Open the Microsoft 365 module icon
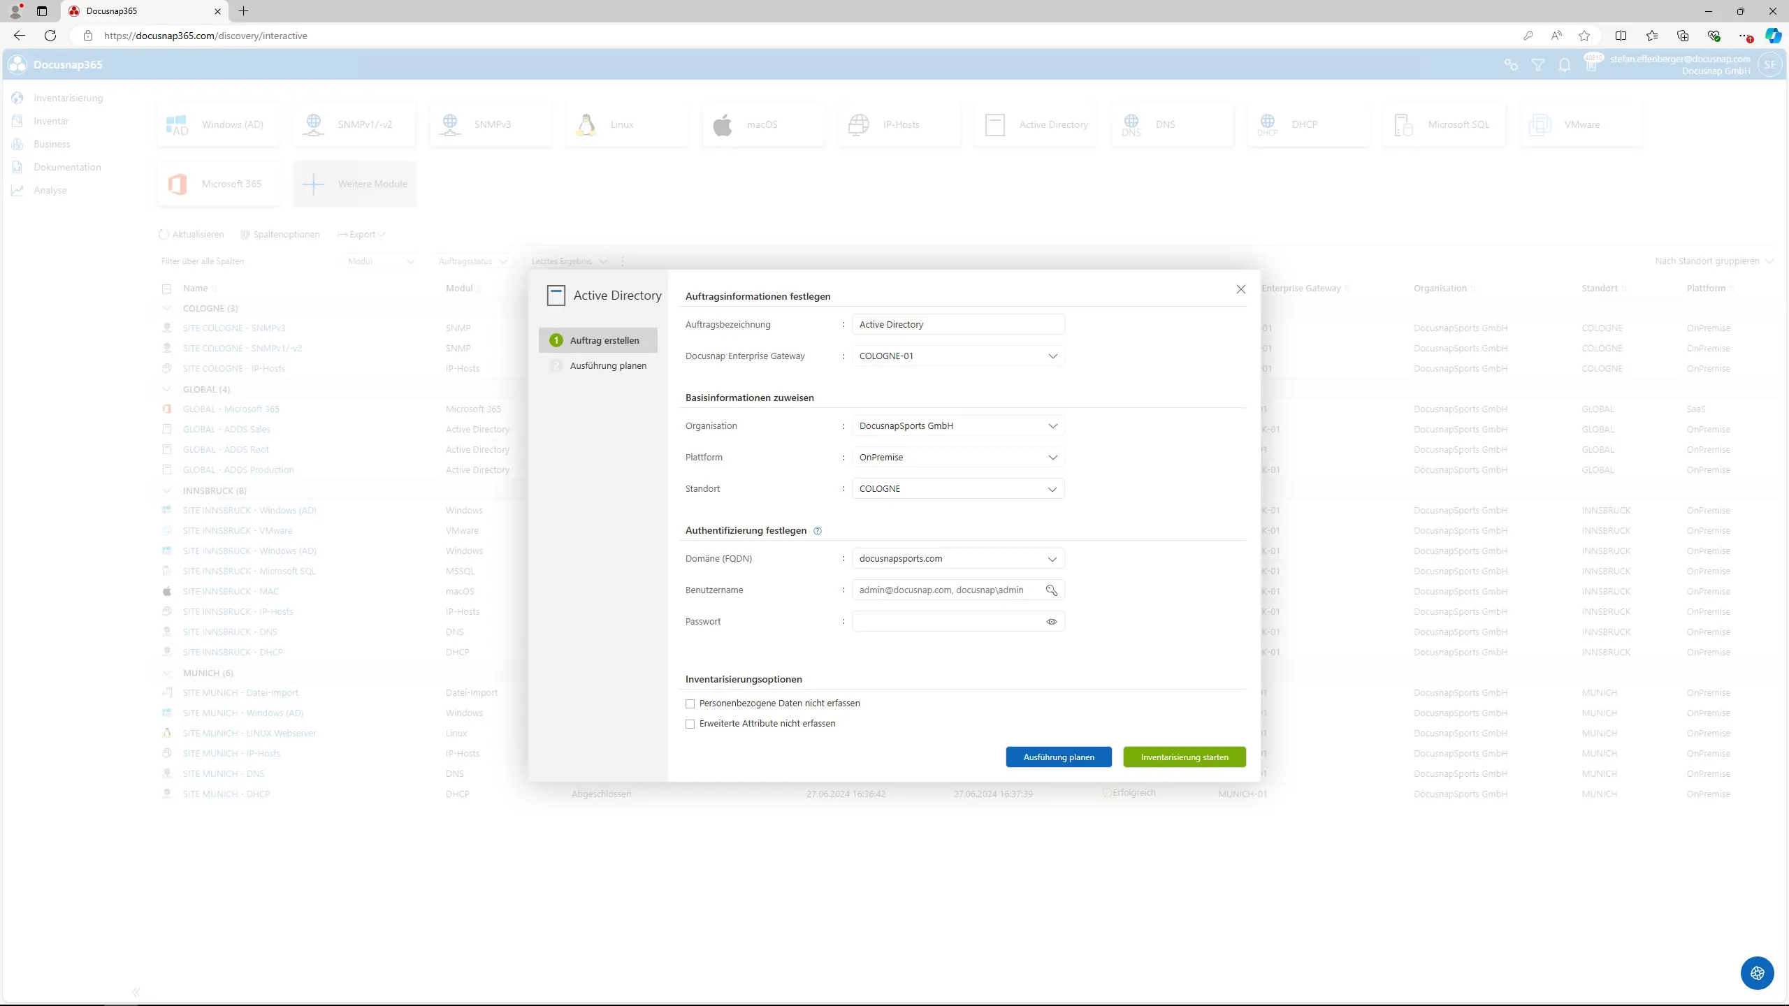This screenshot has width=1789, height=1006. pyautogui.click(x=177, y=184)
